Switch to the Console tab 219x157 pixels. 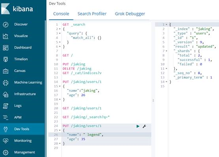[x=61, y=14]
